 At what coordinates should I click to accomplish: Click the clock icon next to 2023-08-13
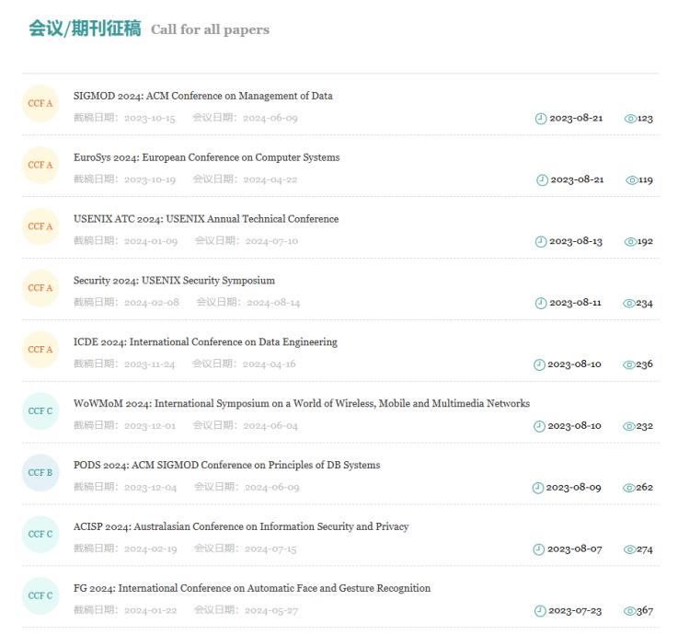541,242
